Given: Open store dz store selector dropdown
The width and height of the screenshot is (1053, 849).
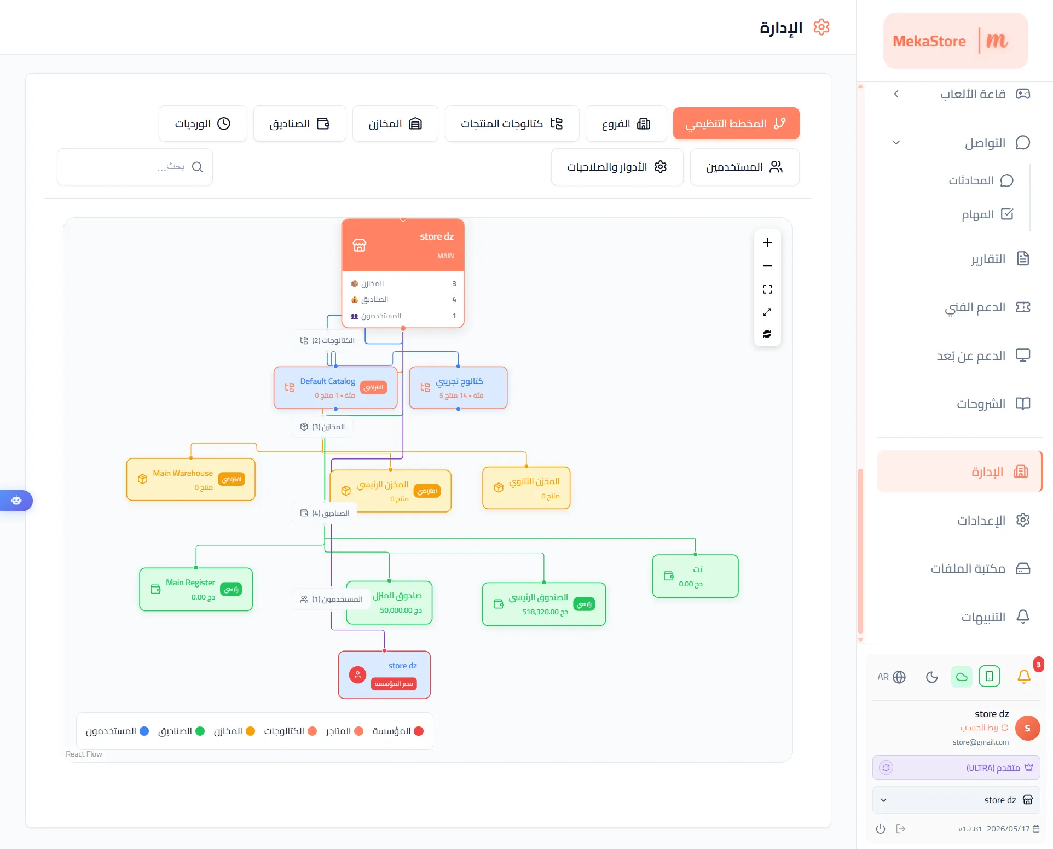Looking at the screenshot, I should [x=956, y=800].
